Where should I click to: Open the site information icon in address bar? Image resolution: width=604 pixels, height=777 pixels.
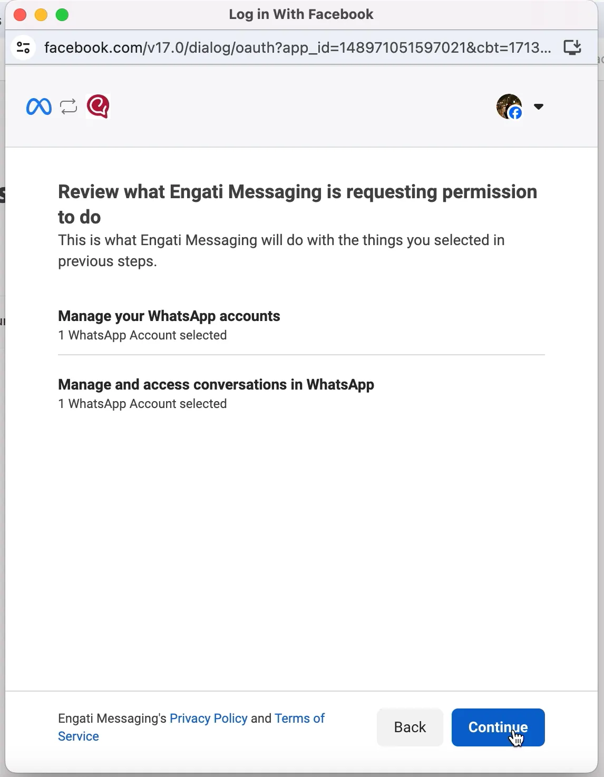click(23, 47)
